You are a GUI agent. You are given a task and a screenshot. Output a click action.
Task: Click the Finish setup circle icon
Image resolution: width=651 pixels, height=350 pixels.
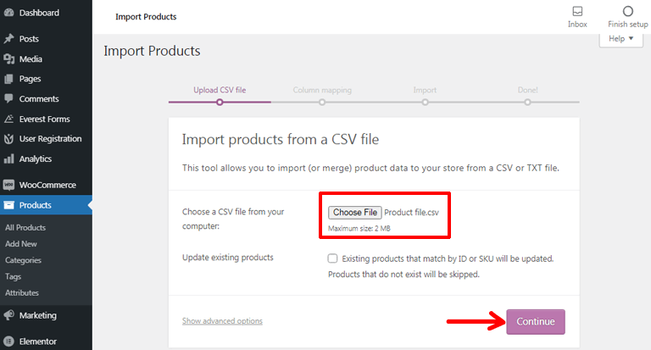[628, 12]
